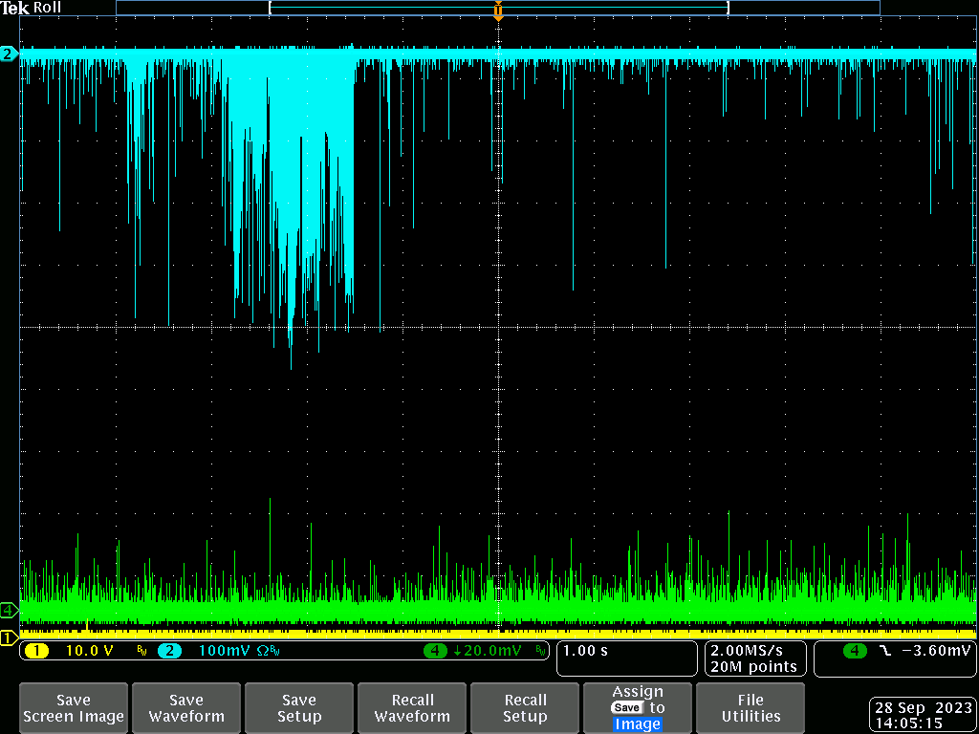
Task: Click the Tek logo
Action: tap(15, 8)
